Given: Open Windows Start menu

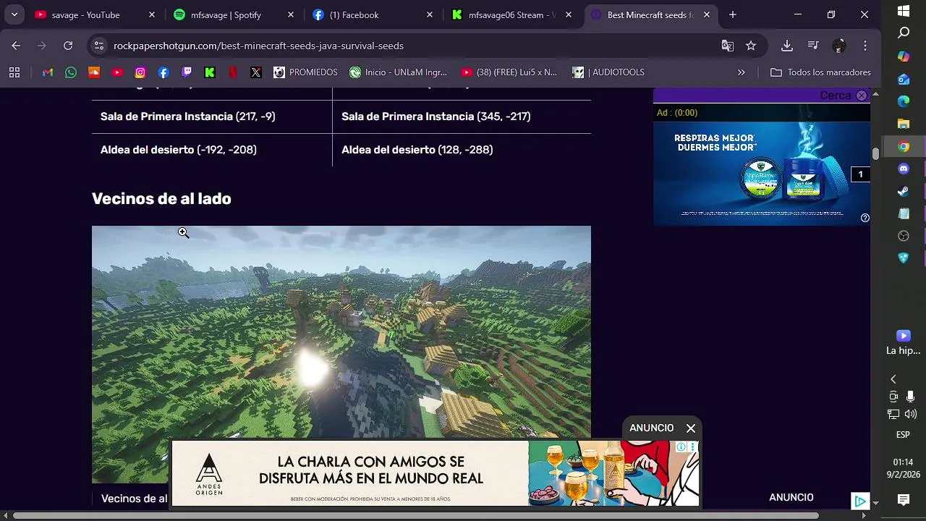Looking at the screenshot, I should click(x=904, y=11).
